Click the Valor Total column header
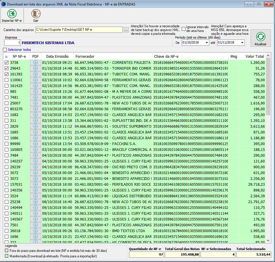This screenshot has width=275, height=262. 254,56
